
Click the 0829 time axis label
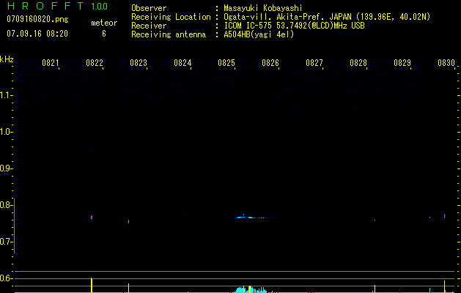coord(402,62)
